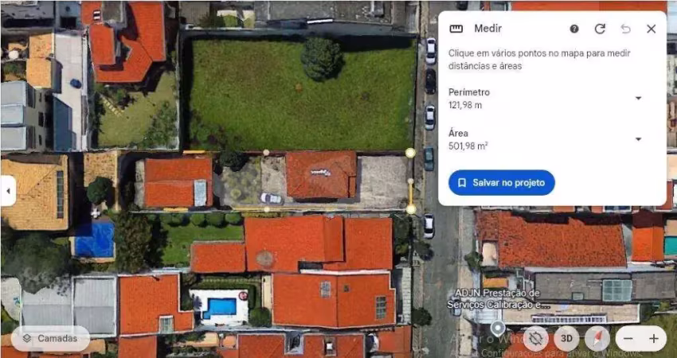The height and width of the screenshot is (358, 677).
Task: Restart the measurement with the refresh icon
Action: tap(600, 29)
